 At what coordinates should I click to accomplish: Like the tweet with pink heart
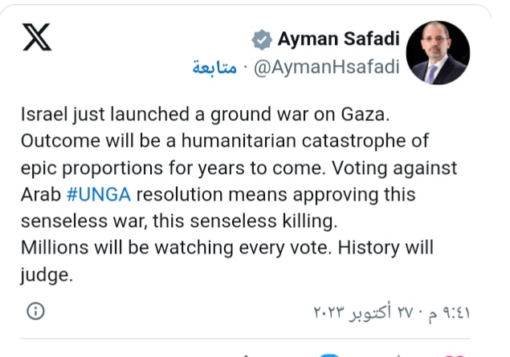[x=454, y=355]
